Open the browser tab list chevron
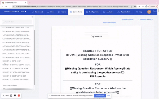The width and height of the screenshot is (159, 99). click(157, 3)
